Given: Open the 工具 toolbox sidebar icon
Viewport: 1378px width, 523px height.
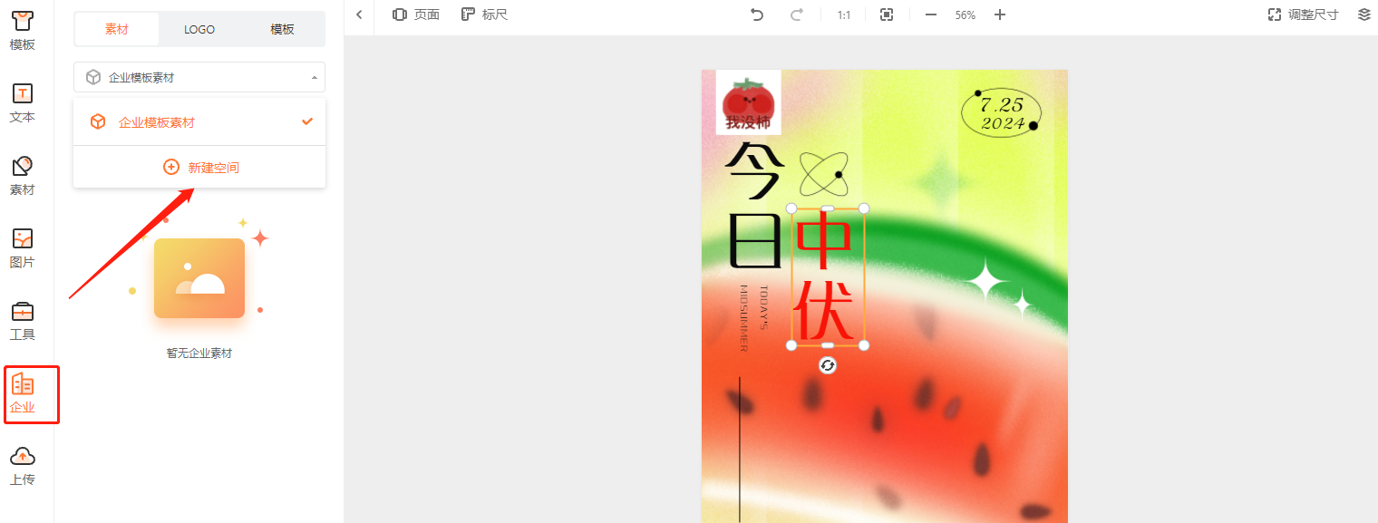Looking at the screenshot, I should 23,321.
